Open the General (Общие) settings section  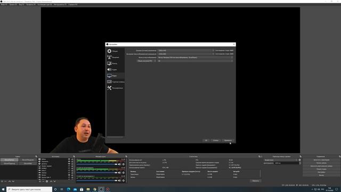point(115,51)
